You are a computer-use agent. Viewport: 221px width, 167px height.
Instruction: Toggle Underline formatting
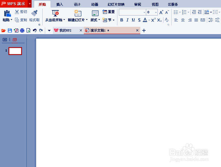133,20
